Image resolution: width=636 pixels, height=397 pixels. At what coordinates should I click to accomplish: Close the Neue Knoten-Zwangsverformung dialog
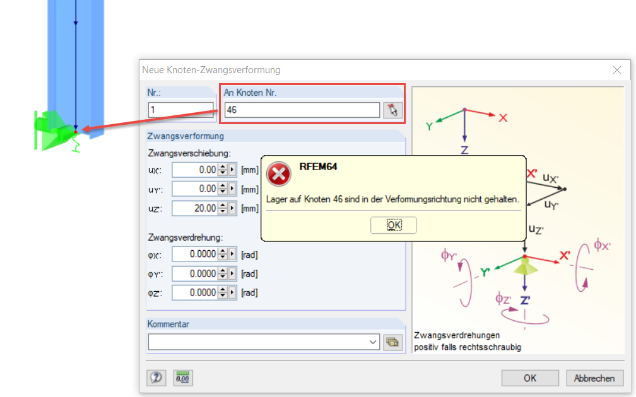(x=616, y=69)
